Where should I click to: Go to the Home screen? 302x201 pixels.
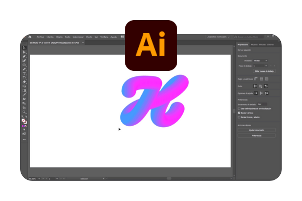click(x=30, y=37)
